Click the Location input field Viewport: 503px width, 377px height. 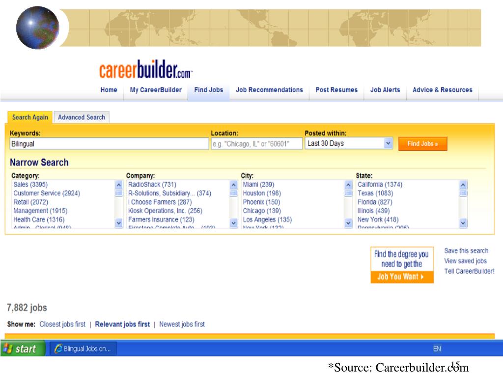coord(256,144)
